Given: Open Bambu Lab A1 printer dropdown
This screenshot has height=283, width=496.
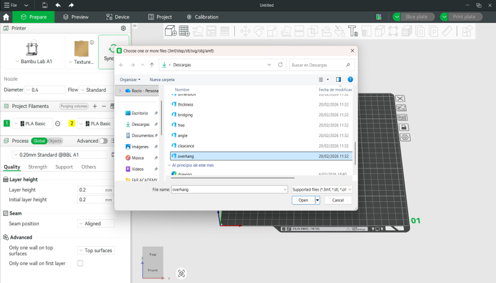Looking at the screenshot, I should pos(33,62).
